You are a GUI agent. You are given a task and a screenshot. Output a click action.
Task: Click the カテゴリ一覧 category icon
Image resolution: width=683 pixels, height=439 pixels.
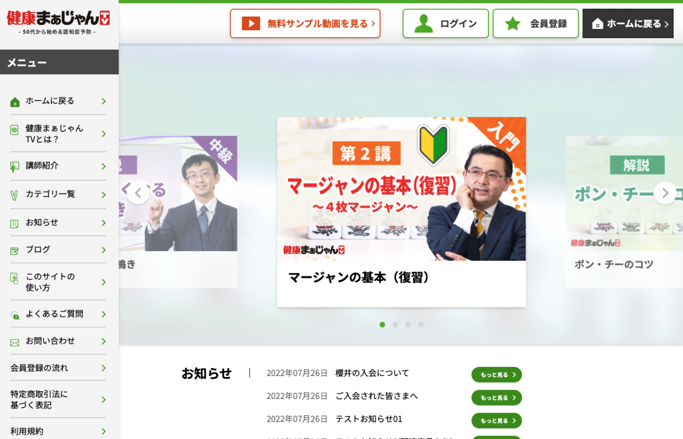tap(14, 194)
